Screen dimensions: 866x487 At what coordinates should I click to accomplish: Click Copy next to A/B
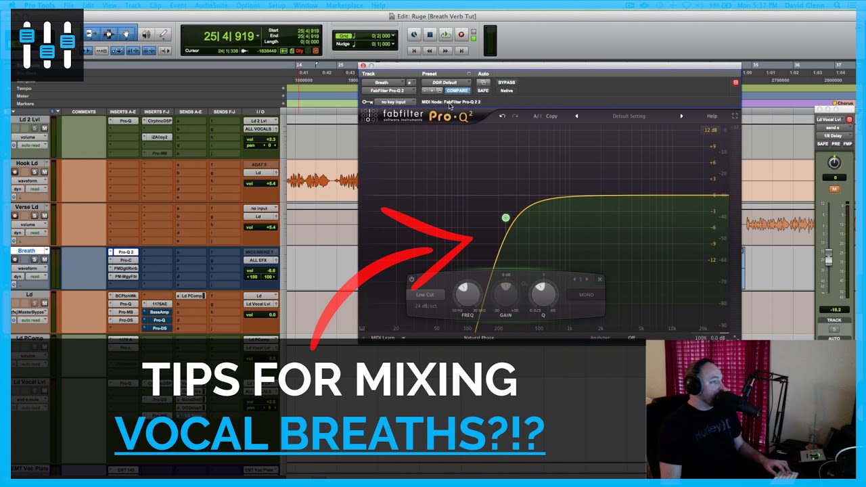pos(551,116)
